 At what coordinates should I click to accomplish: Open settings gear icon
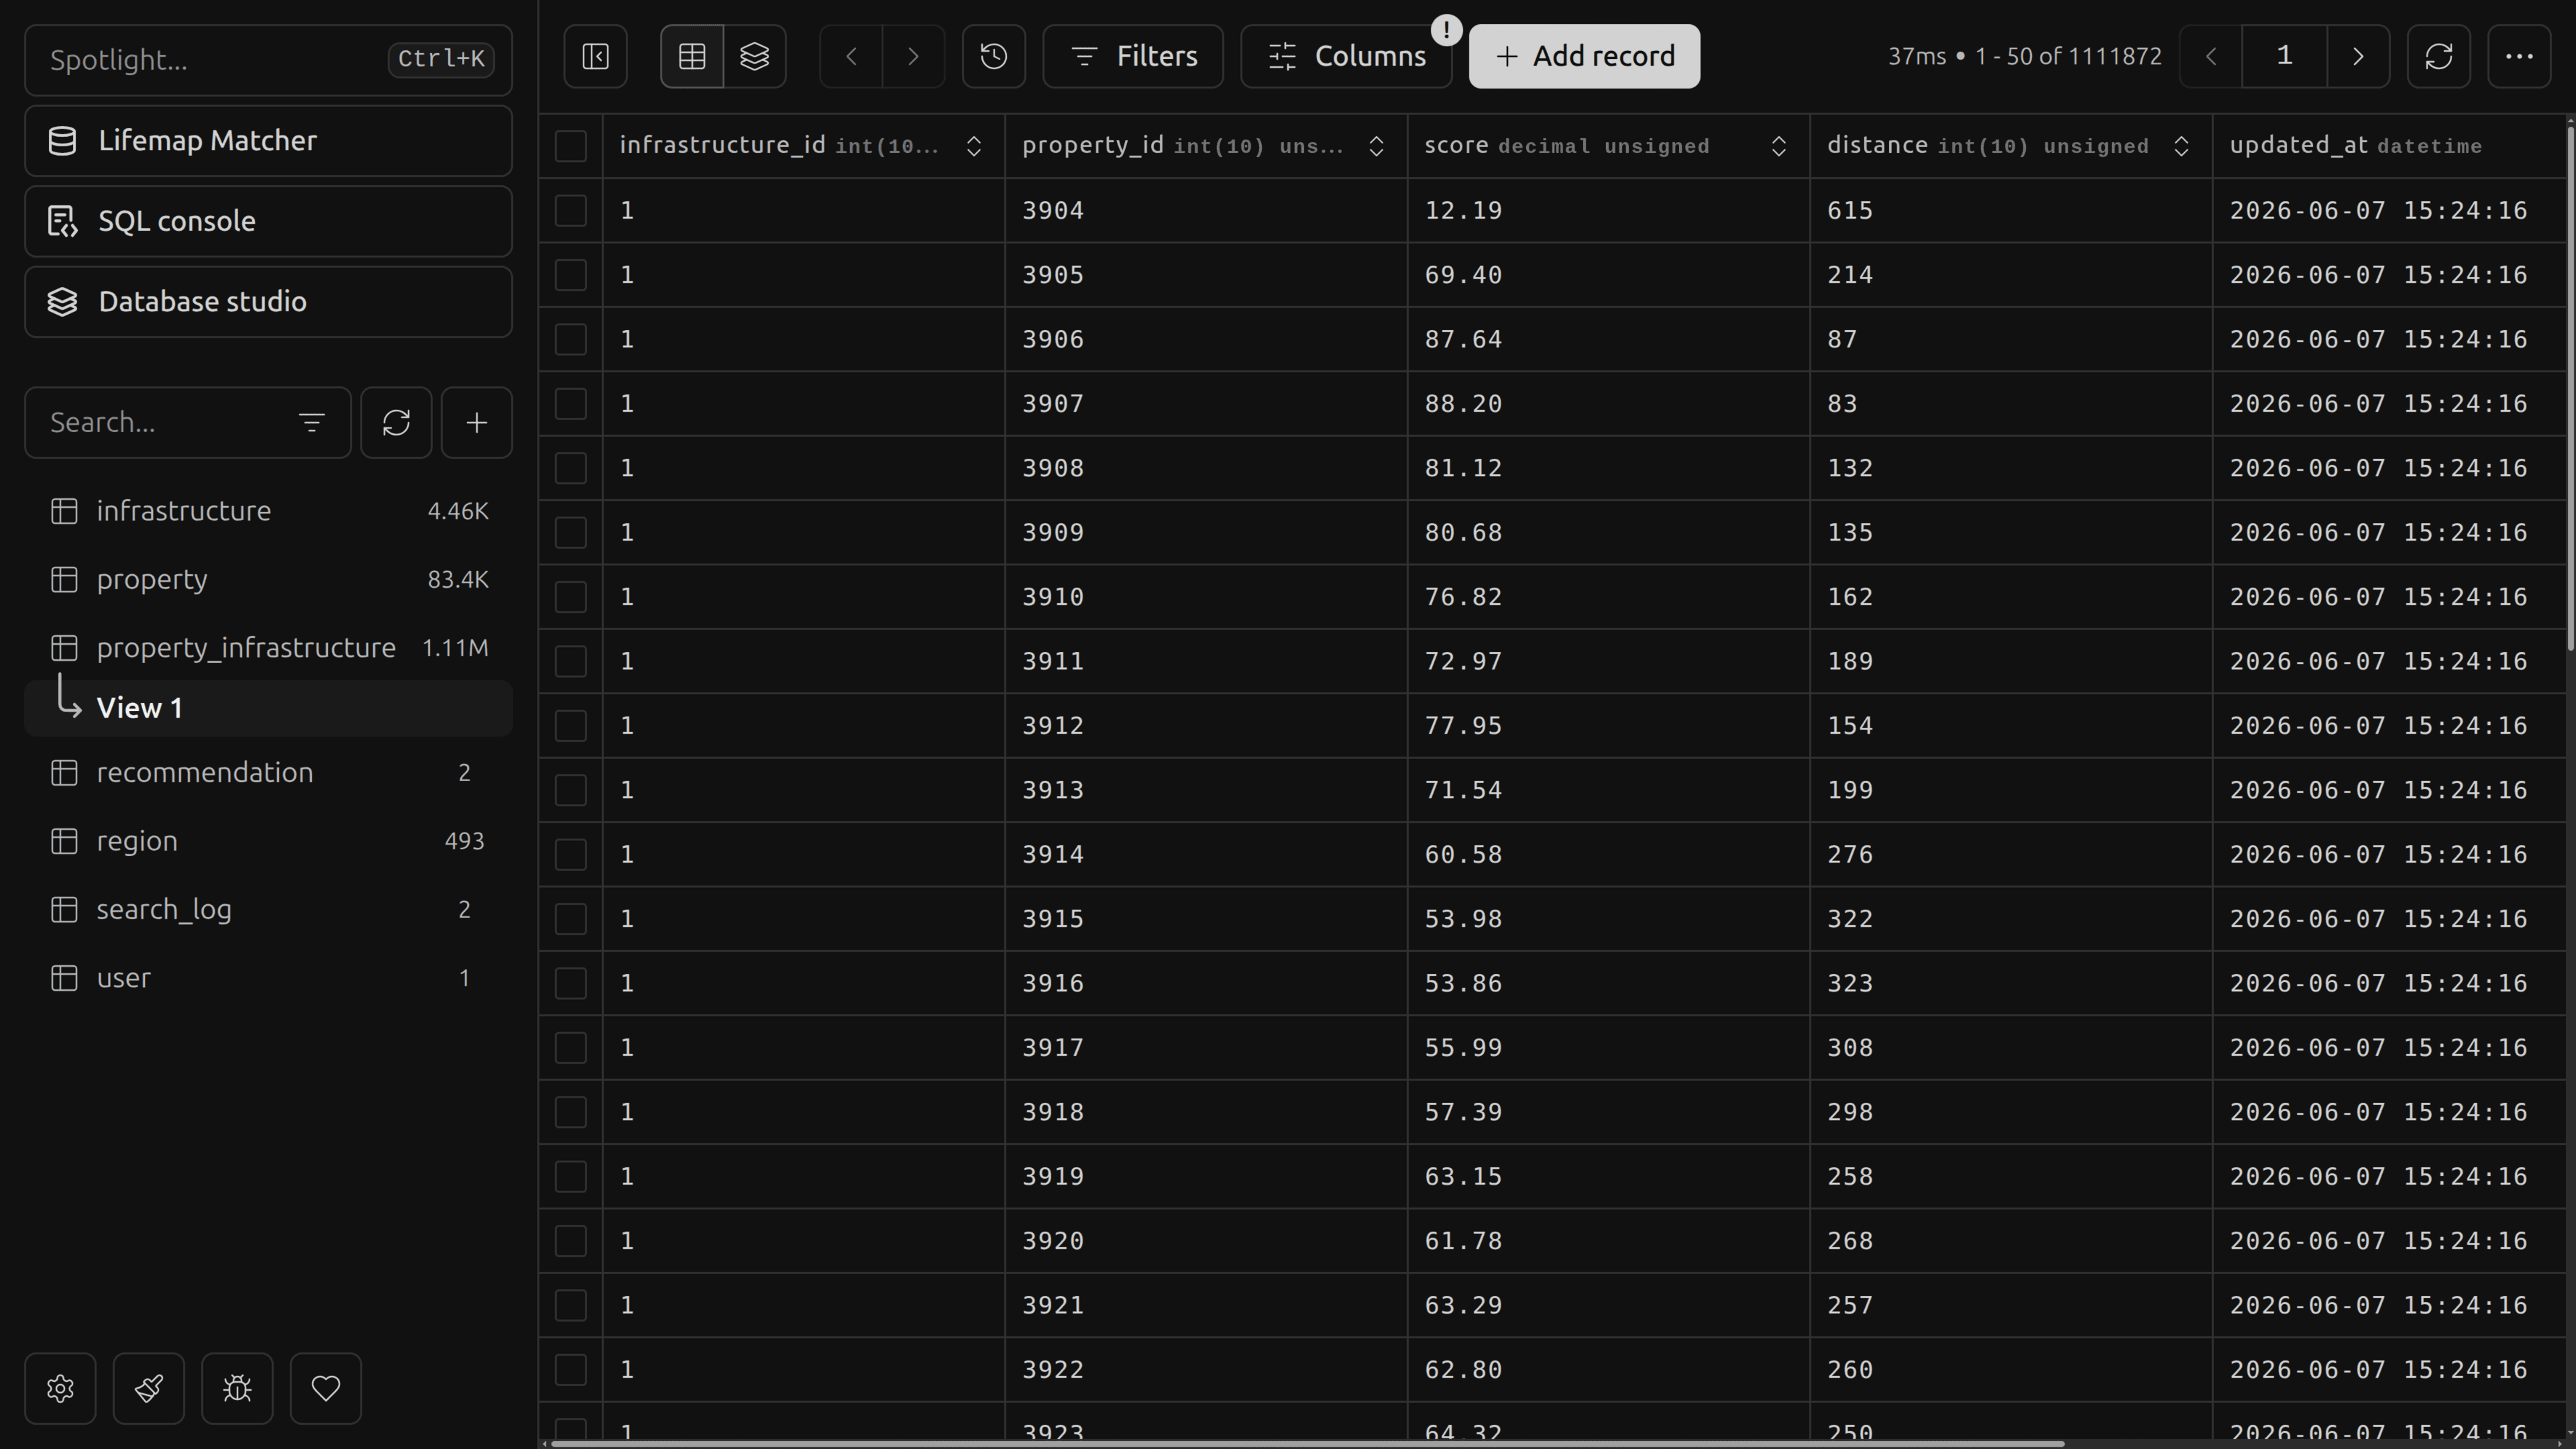tap(60, 1388)
